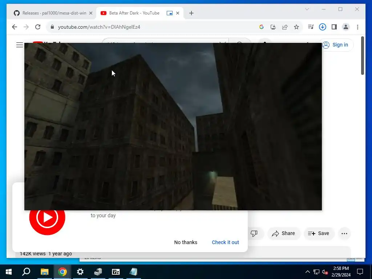Open the network tray icon
Viewport: 372px width, 279px height.
click(x=316, y=272)
